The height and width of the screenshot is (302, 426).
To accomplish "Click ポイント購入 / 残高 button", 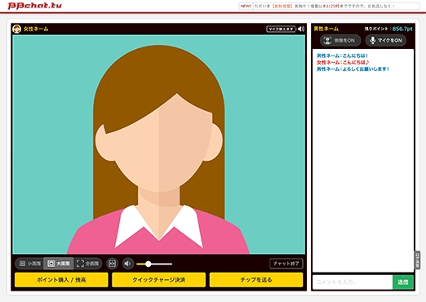I will click(61, 280).
